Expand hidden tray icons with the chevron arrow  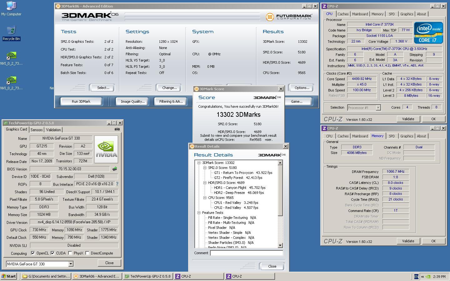click(422, 276)
